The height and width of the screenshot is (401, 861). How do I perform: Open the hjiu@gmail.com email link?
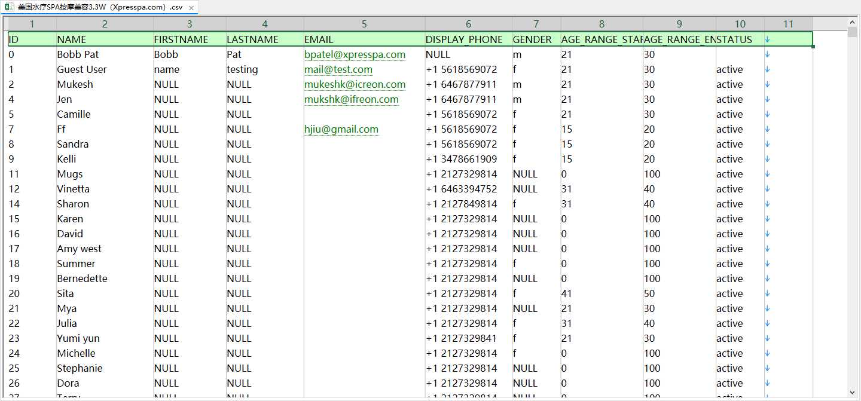[341, 129]
